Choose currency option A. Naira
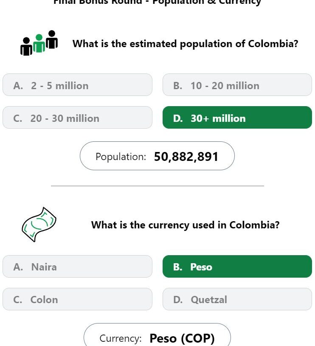Image resolution: width=315 pixels, height=346 pixels. coord(77,267)
